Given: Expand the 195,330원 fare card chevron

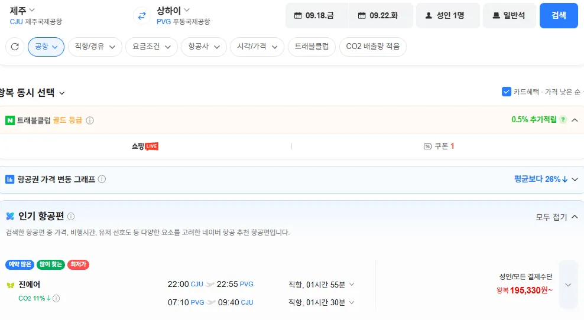Looking at the screenshot, I should [568, 285].
